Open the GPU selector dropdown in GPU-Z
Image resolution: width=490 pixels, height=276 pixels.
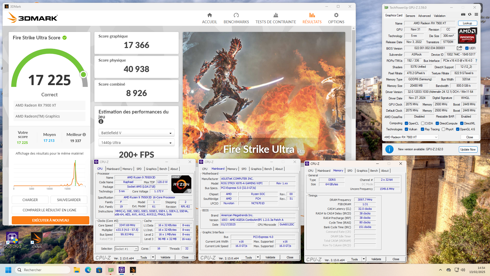(x=411, y=137)
